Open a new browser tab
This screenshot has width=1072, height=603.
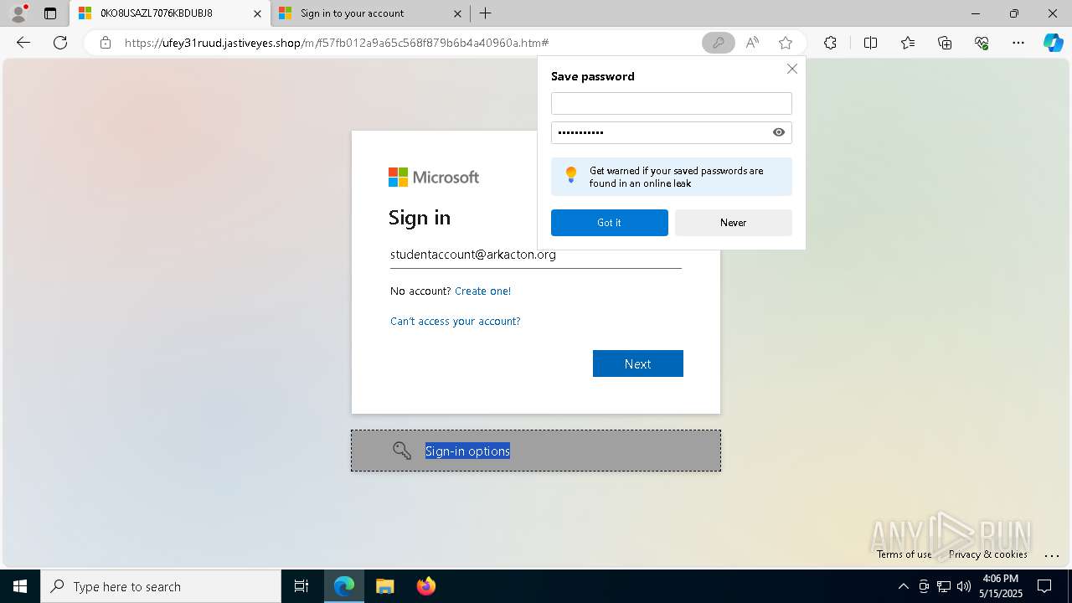pyautogui.click(x=486, y=13)
